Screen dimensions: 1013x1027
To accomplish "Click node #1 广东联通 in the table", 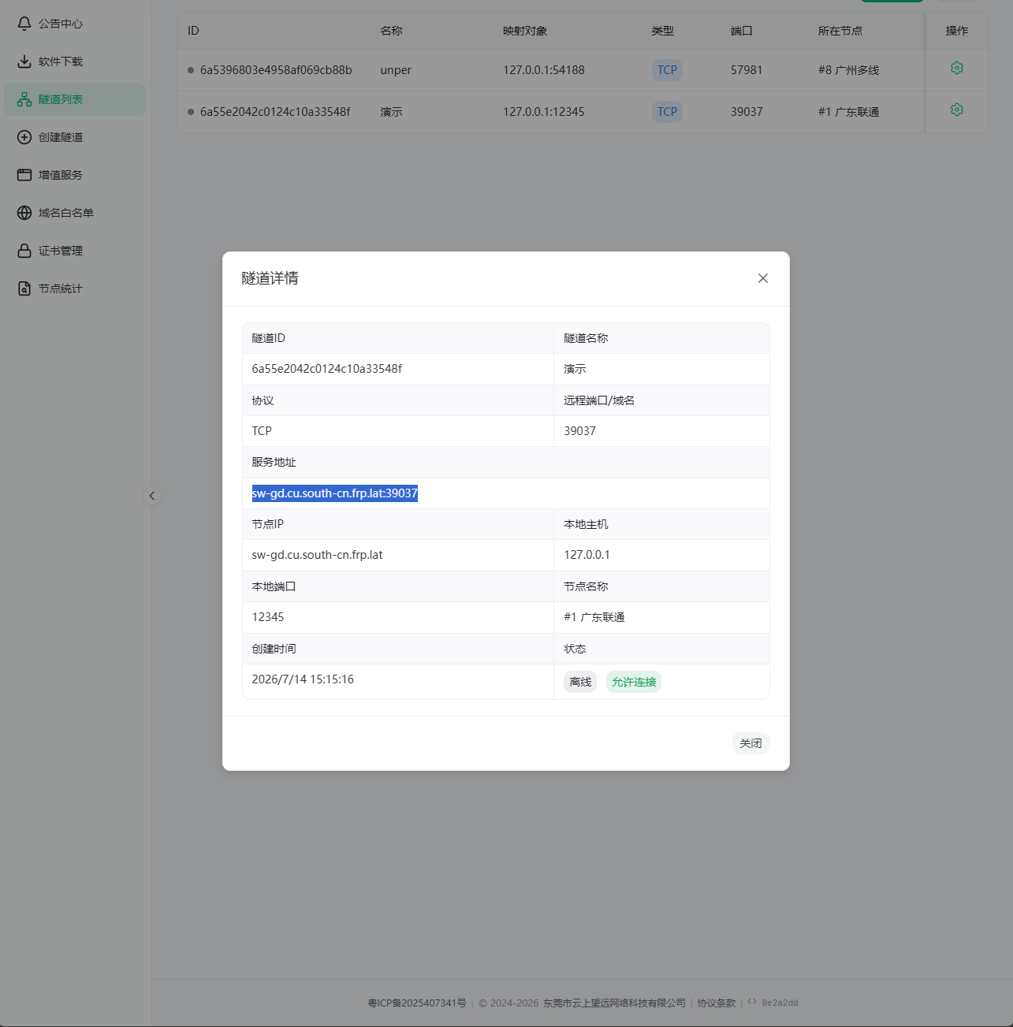I will coord(849,112).
